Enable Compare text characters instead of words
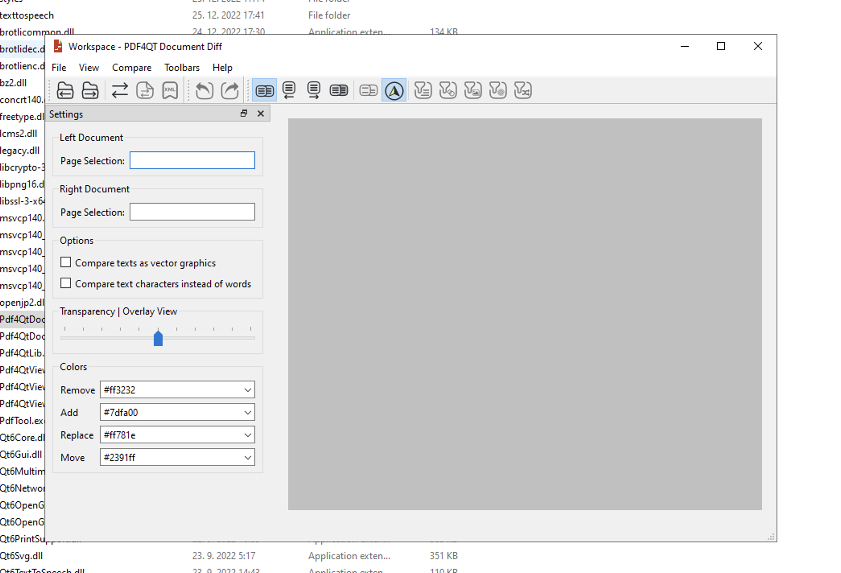Image resolution: width=841 pixels, height=573 pixels. [x=66, y=283]
